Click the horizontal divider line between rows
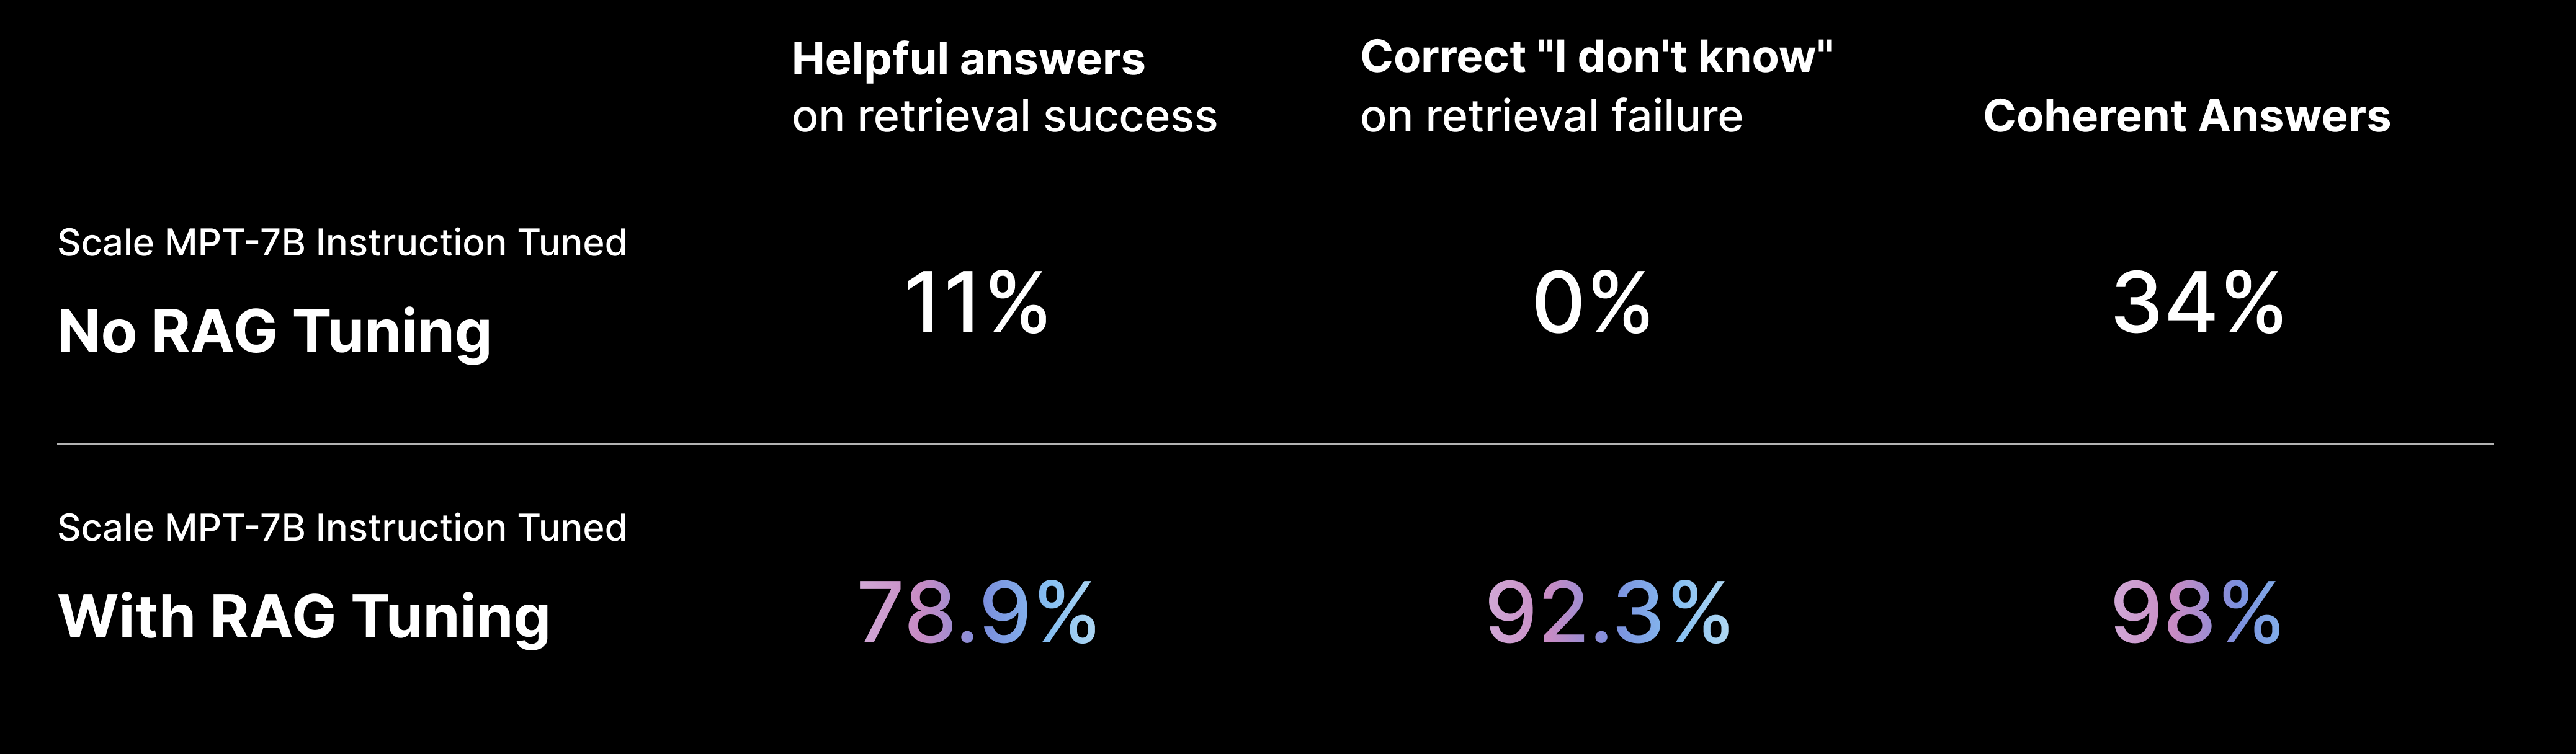 1275,443
